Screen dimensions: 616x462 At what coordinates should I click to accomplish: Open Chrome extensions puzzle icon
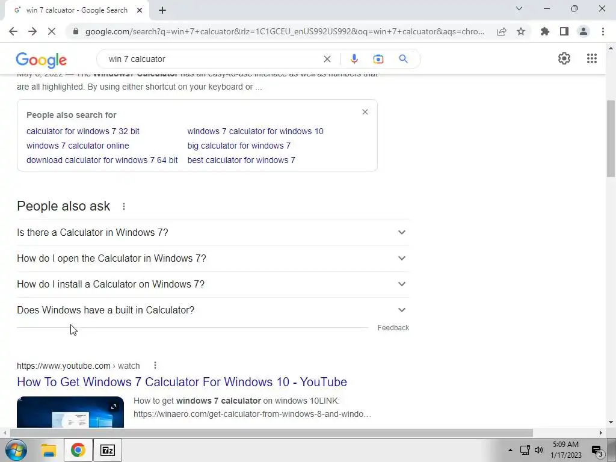545,31
